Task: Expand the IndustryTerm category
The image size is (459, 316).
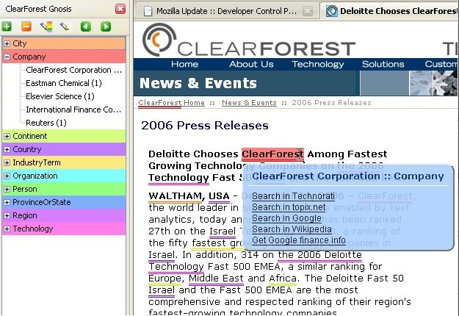Action: [x=7, y=162]
